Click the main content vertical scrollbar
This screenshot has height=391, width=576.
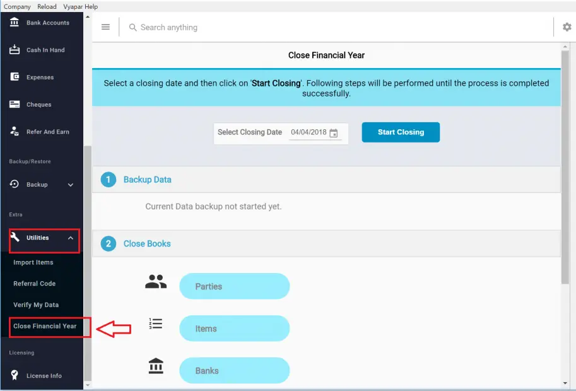(x=565, y=167)
